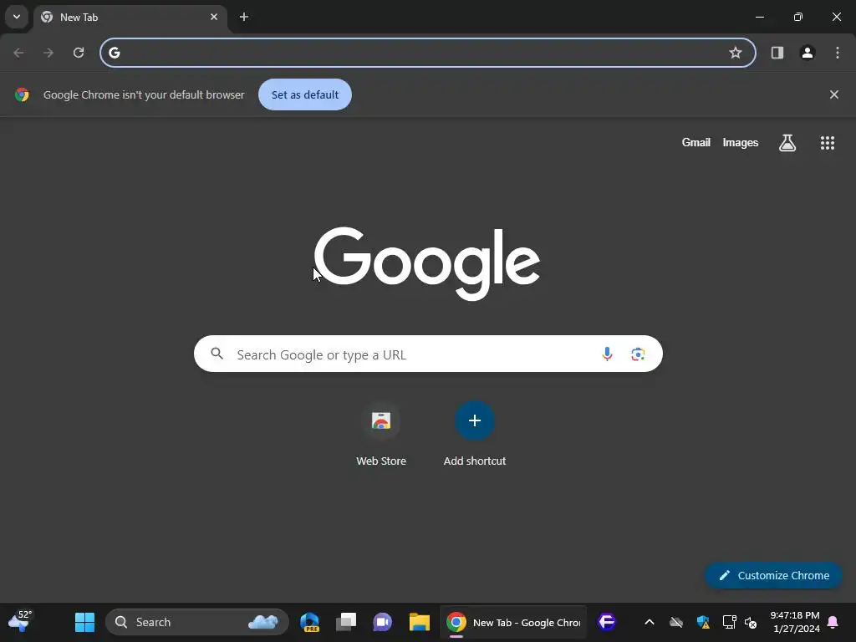
Task: Click the muted volume tray icon
Action: click(751, 622)
